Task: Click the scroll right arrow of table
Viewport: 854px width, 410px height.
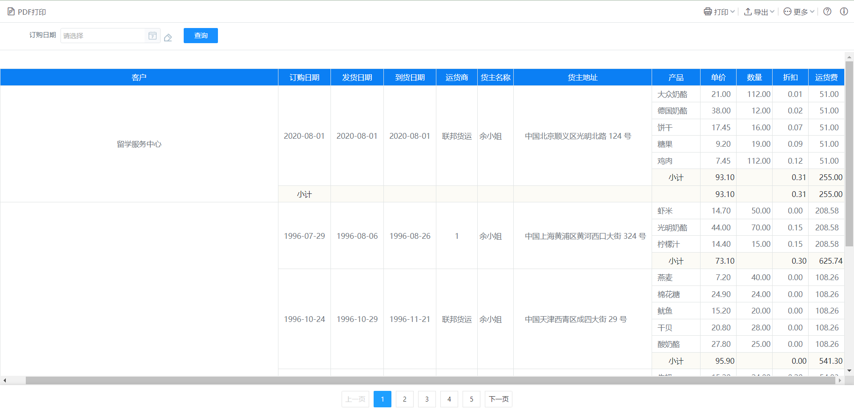Action: [x=840, y=380]
